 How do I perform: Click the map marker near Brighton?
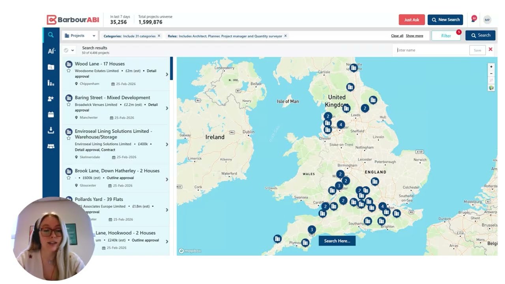[381, 221]
